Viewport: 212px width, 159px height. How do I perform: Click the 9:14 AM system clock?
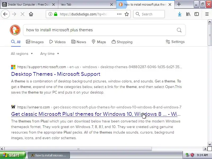[202, 155]
